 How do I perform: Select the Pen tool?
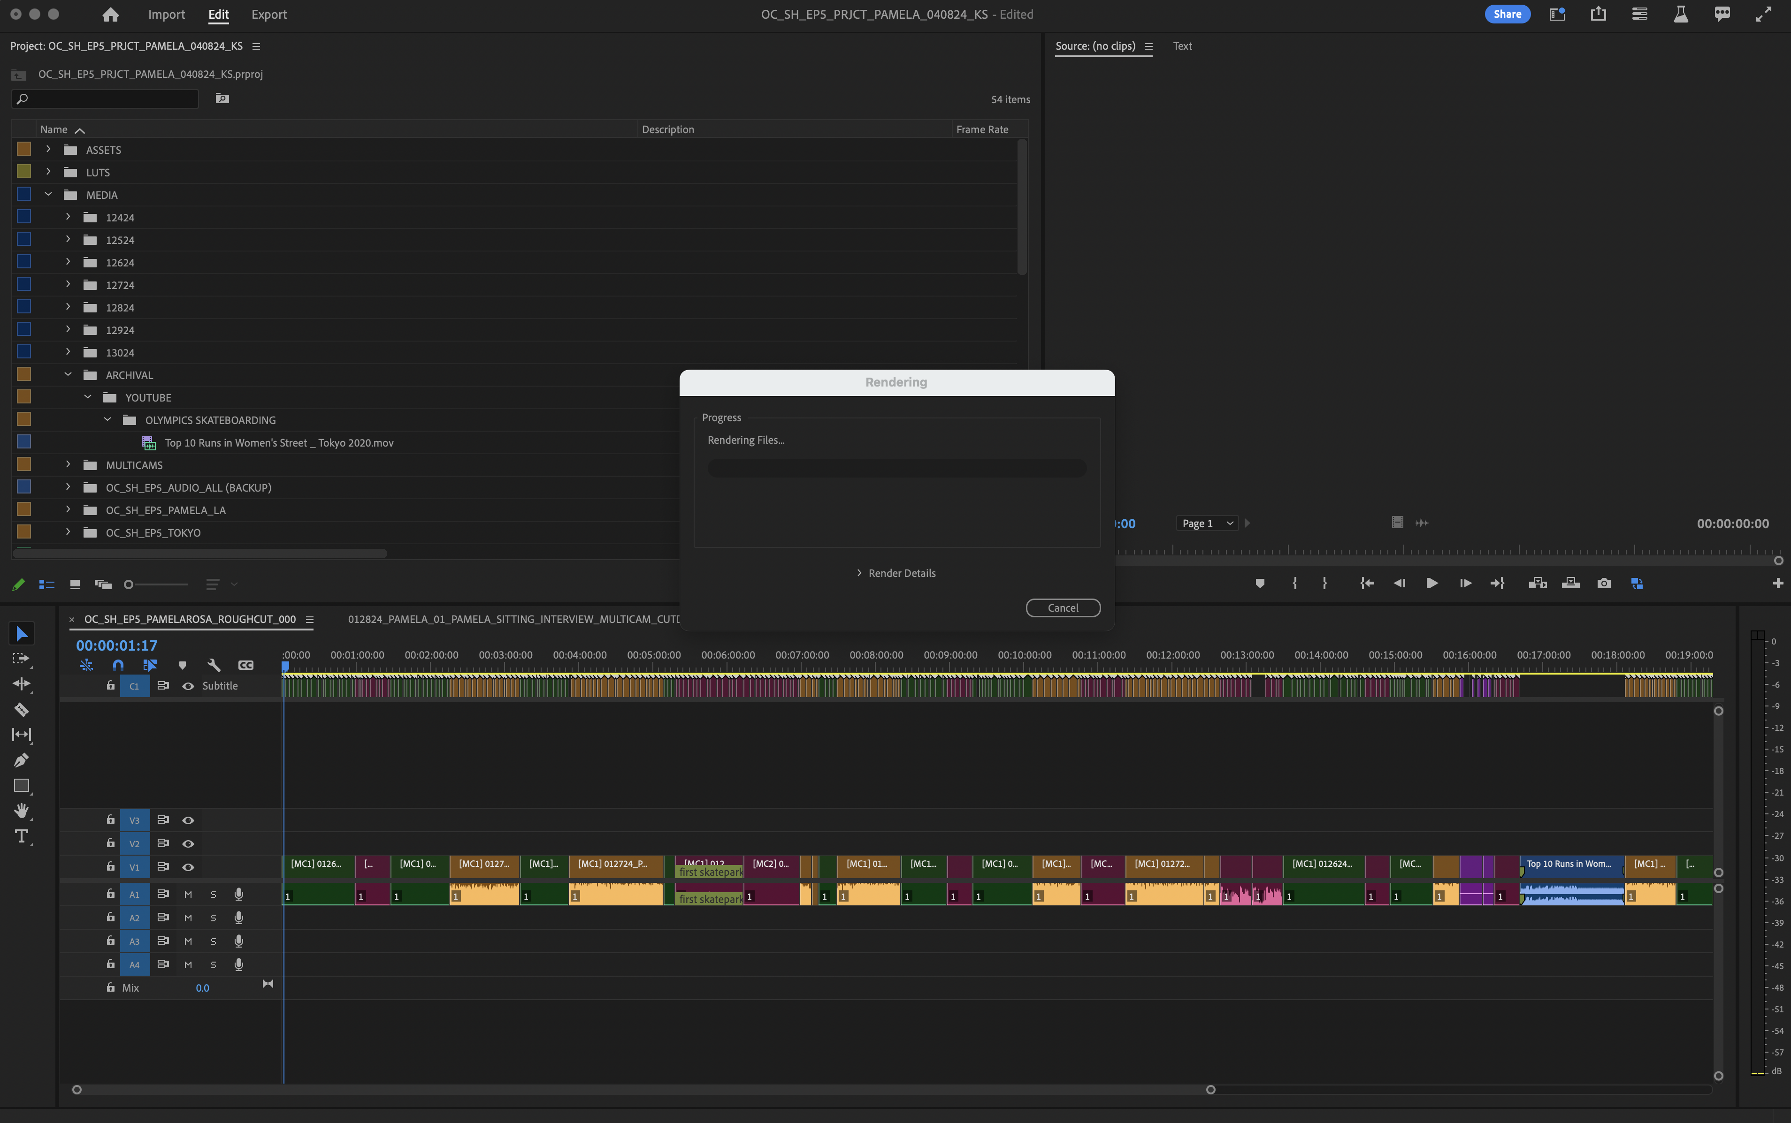[22, 759]
